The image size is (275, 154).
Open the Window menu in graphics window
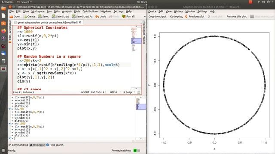[190, 12]
